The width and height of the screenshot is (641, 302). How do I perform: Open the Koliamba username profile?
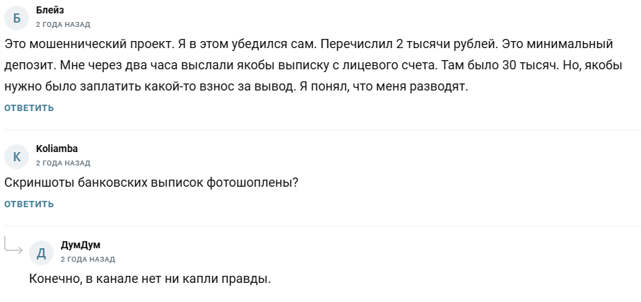(57, 149)
